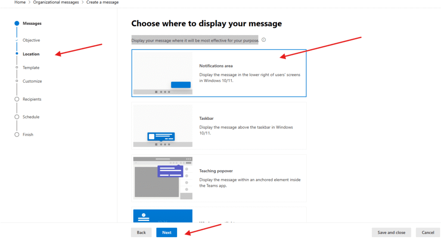Image resolution: width=441 pixels, height=241 pixels.
Task: Click the Finish step circle icon
Action: tap(17, 134)
